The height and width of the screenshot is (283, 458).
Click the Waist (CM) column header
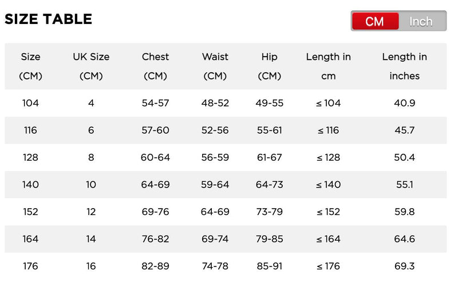[215, 66]
